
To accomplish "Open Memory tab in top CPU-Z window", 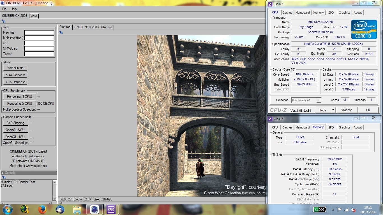I will (x=318, y=13).
